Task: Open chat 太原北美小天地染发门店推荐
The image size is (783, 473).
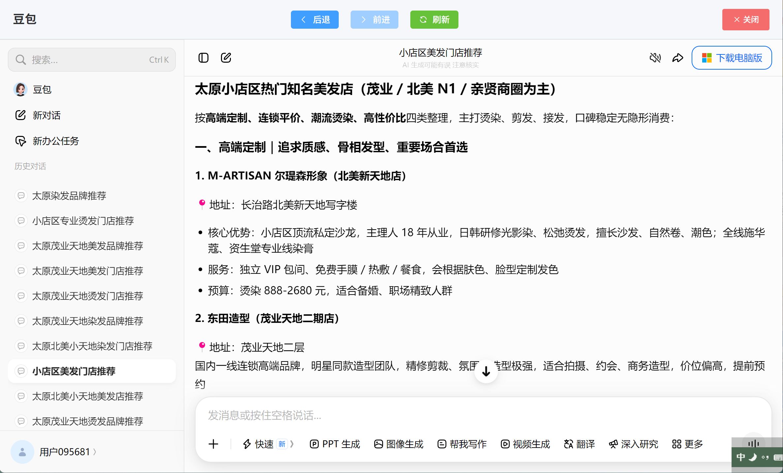Action: point(92,346)
